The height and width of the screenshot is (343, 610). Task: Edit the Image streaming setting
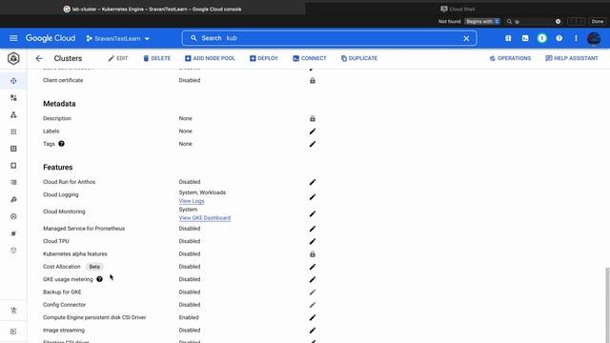[x=313, y=331]
